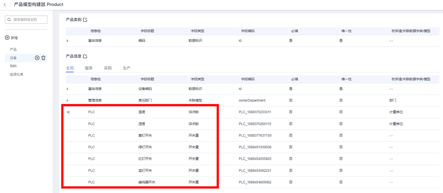This screenshot has width=443, height=193.
Task: Collapse the PLC group at 温度 row
Action: pyautogui.click(x=67, y=112)
